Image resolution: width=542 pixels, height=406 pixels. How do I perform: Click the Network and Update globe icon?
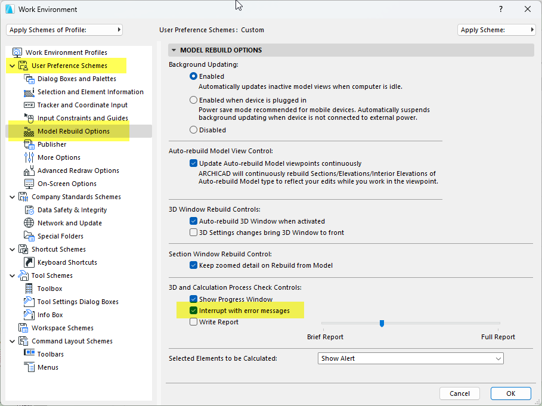pyautogui.click(x=29, y=223)
